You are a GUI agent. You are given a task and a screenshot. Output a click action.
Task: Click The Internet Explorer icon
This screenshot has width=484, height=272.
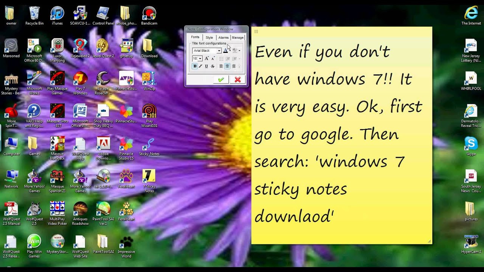coord(471,16)
